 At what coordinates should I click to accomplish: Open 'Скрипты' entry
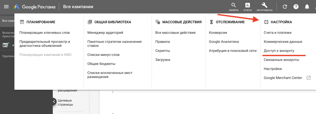163,51
